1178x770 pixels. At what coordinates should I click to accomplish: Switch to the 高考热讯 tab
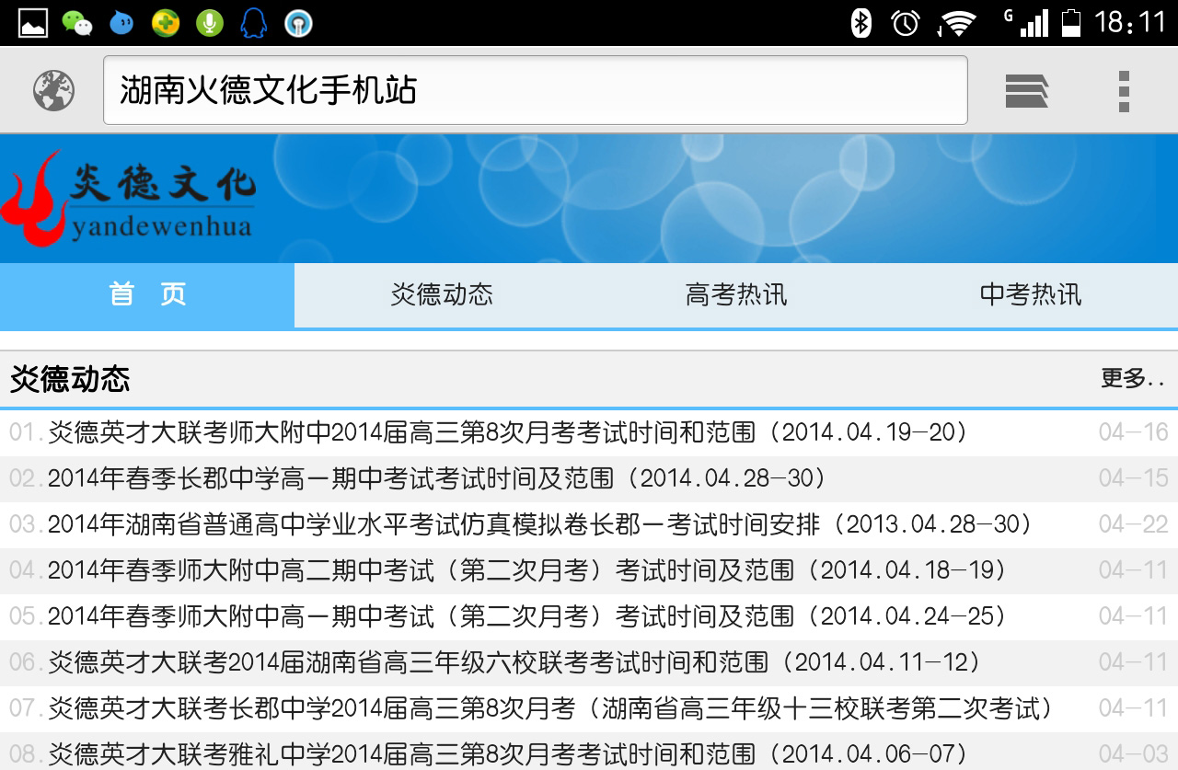click(x=736, y=294)
